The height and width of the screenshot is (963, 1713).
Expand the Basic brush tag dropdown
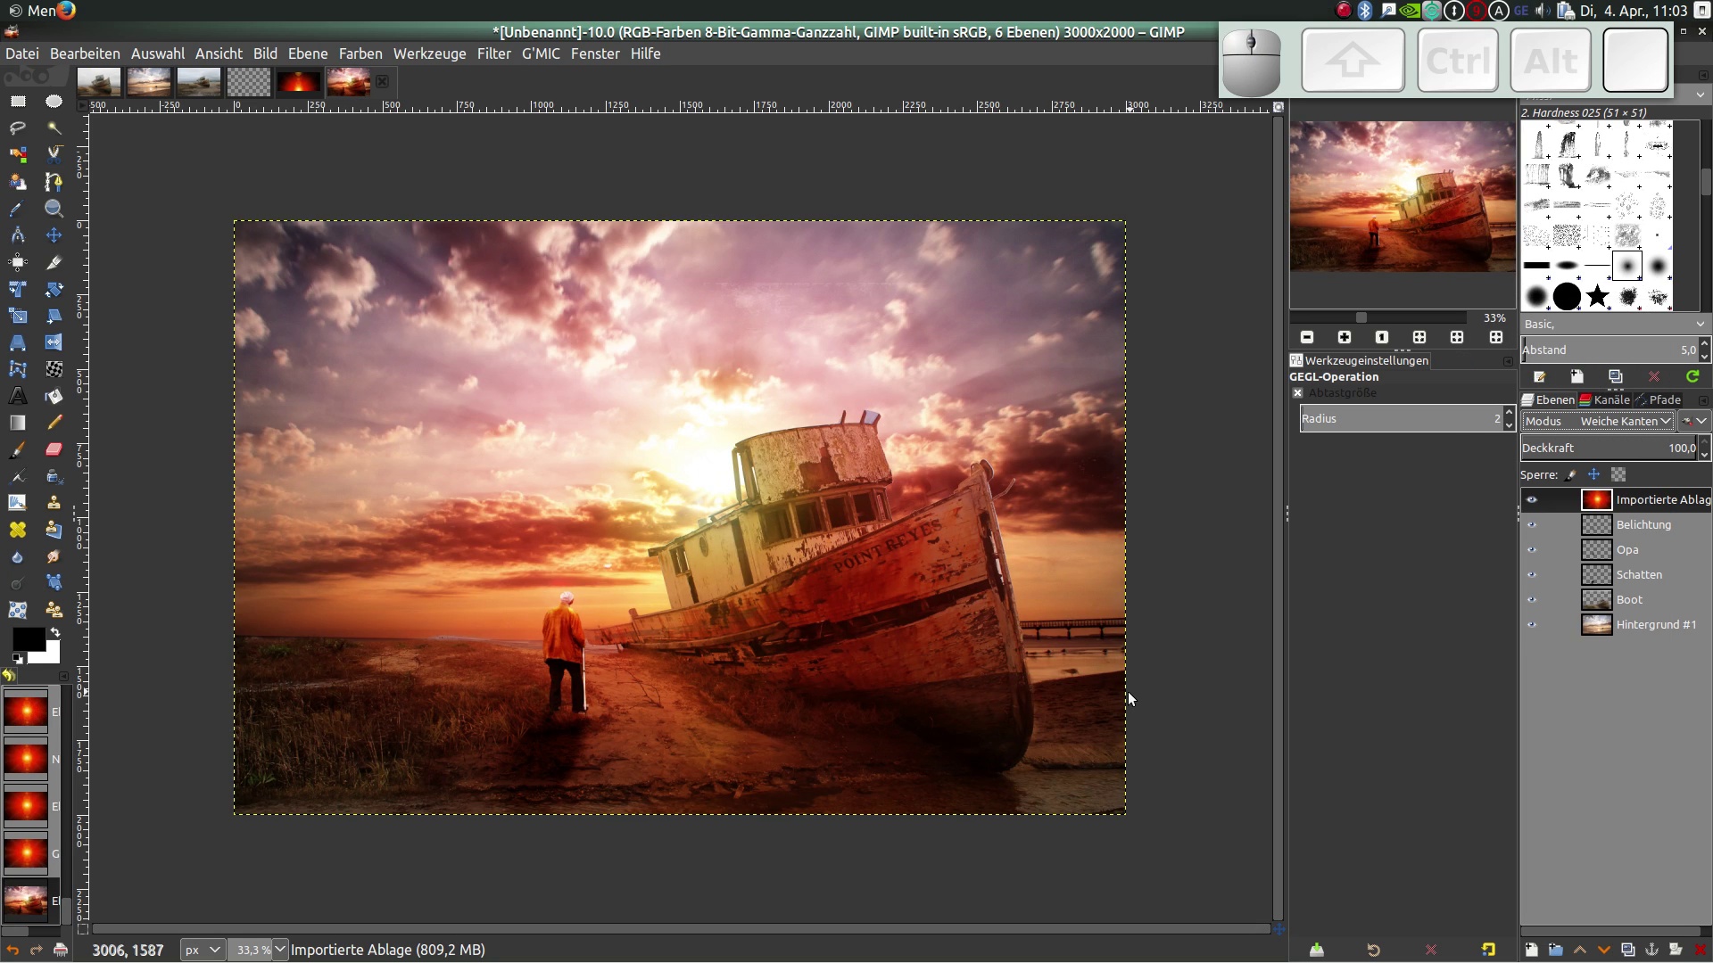[x=1700, y=325]
